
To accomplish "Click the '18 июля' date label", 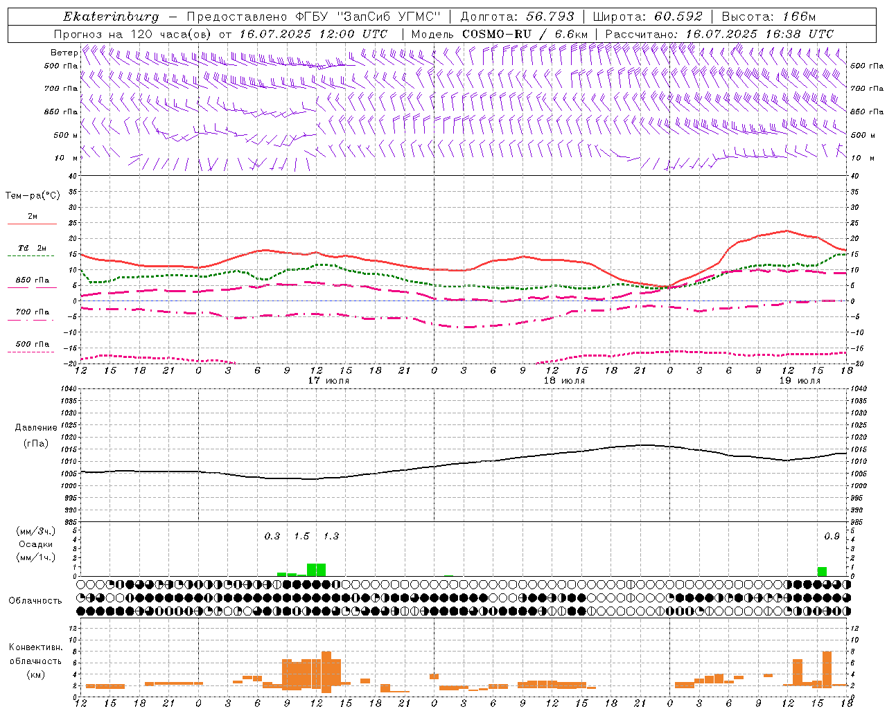I will click(564, 381).
